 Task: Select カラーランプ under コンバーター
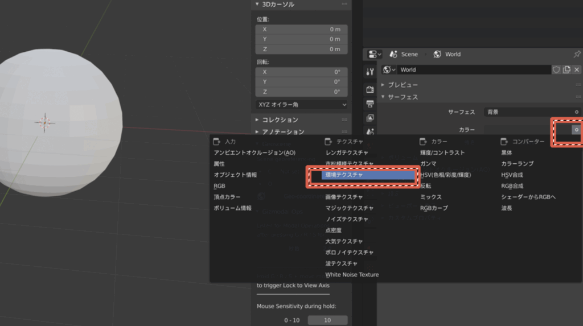517,164
